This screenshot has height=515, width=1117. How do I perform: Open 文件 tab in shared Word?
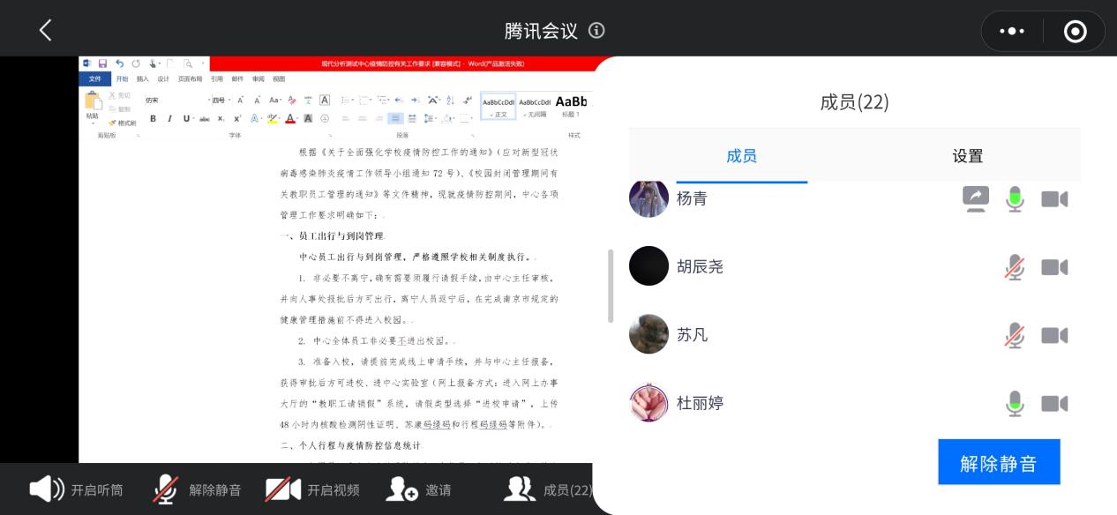coord(95,78)
